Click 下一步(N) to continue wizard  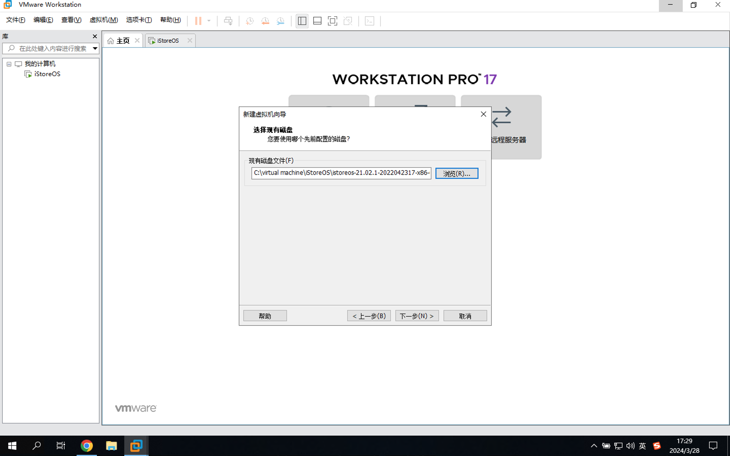417,316
